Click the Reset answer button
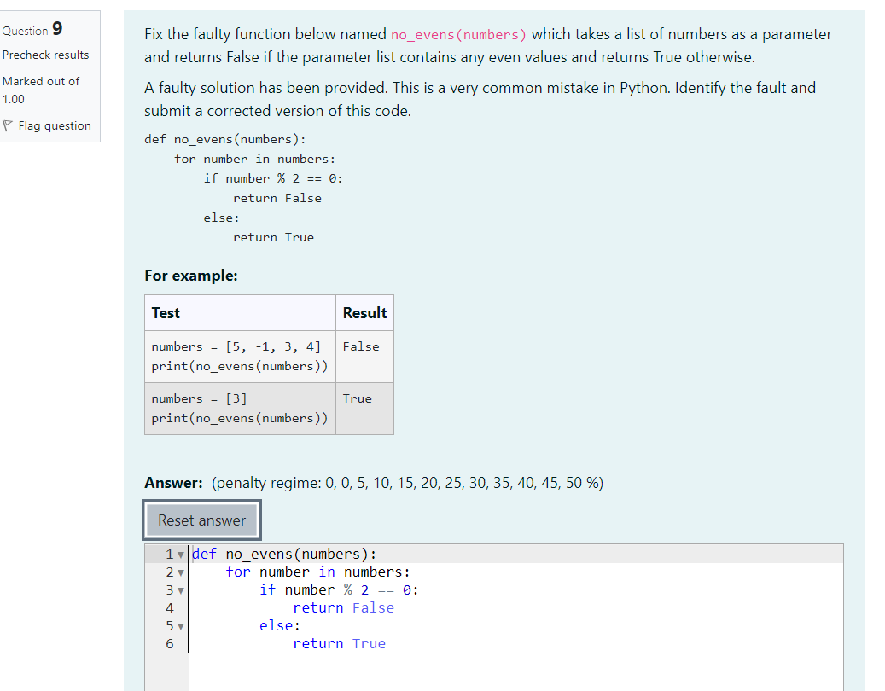The width and height of the screenshot is (885, 691). [x=201, y=520]
